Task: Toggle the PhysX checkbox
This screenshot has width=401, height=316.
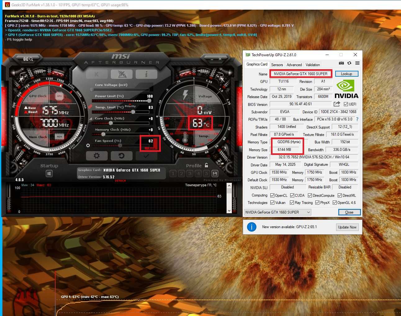Action: [317, 203]
